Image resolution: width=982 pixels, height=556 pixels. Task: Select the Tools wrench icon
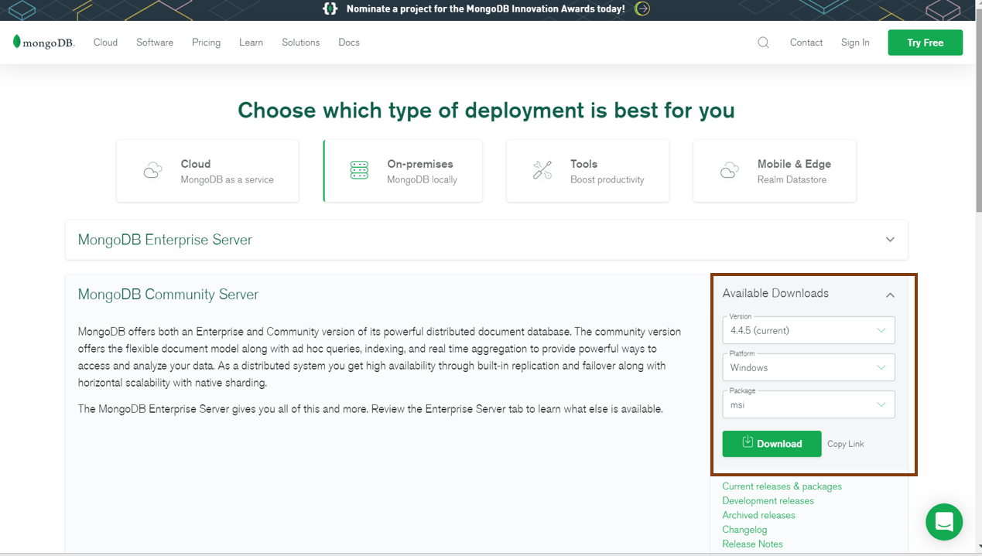544,169
